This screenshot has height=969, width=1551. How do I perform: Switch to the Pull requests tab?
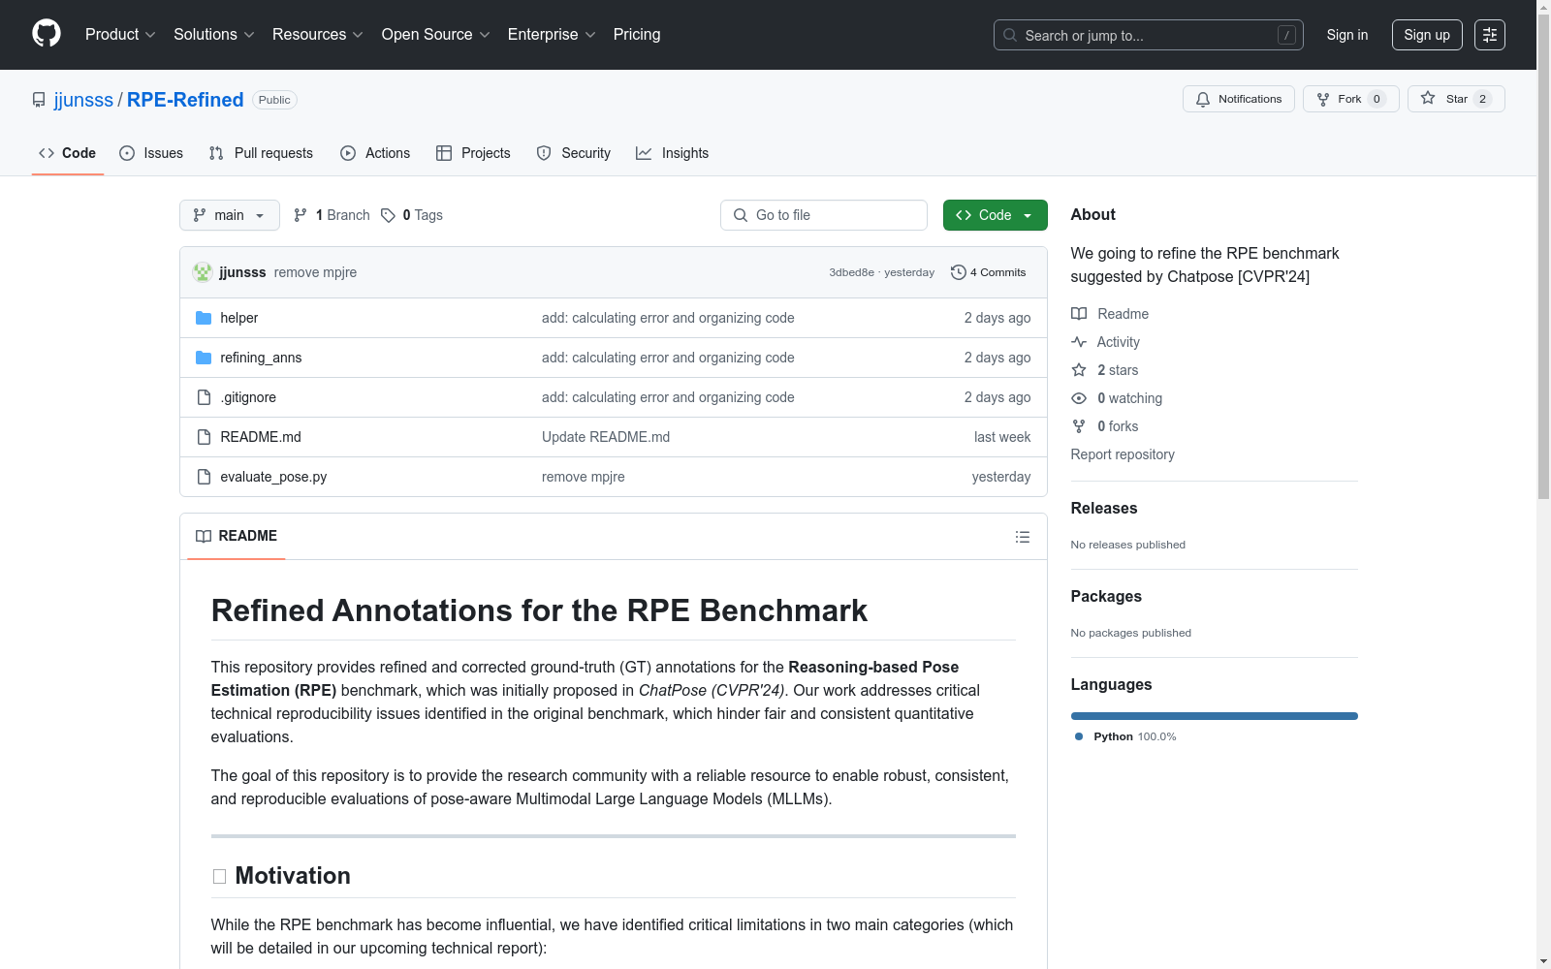click(261, 153)
